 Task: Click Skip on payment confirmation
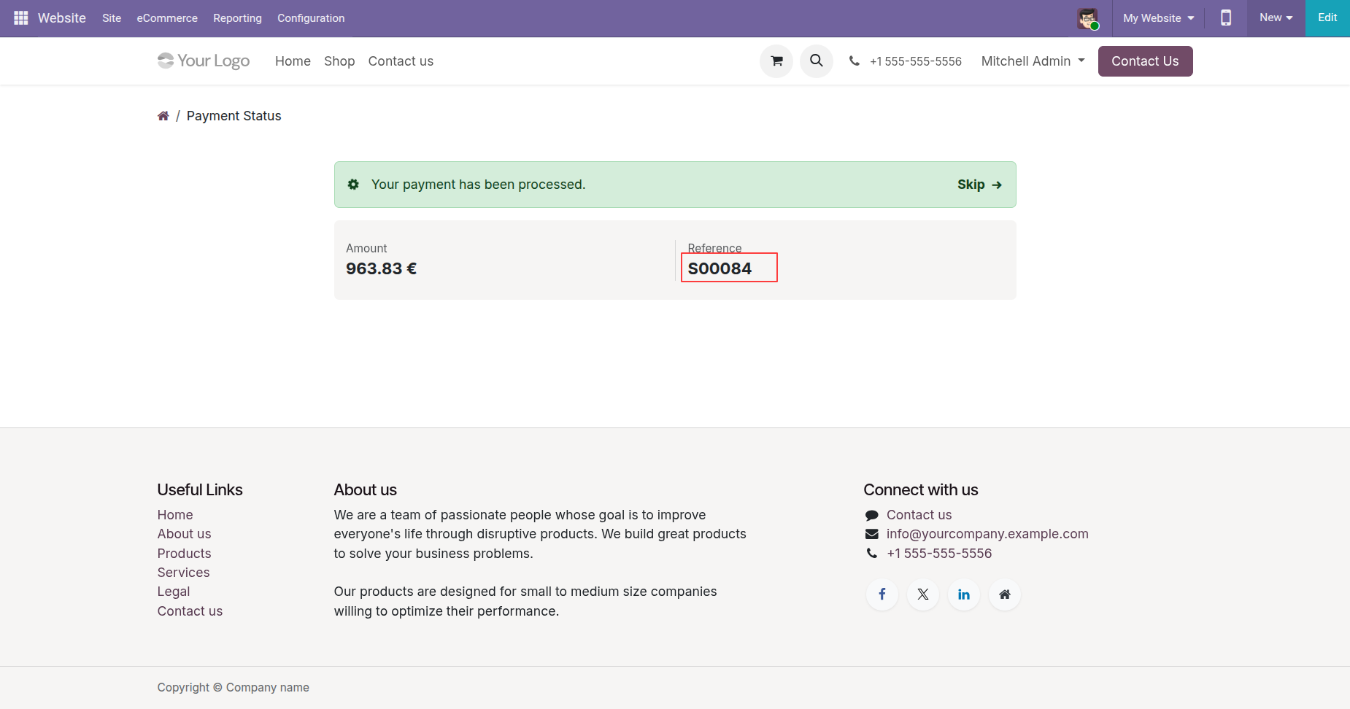(x=979, y=185)
